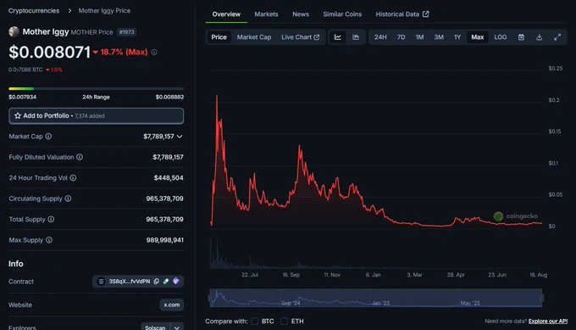Select the Max time range
The image size is (576, 330).
point(478,37)
